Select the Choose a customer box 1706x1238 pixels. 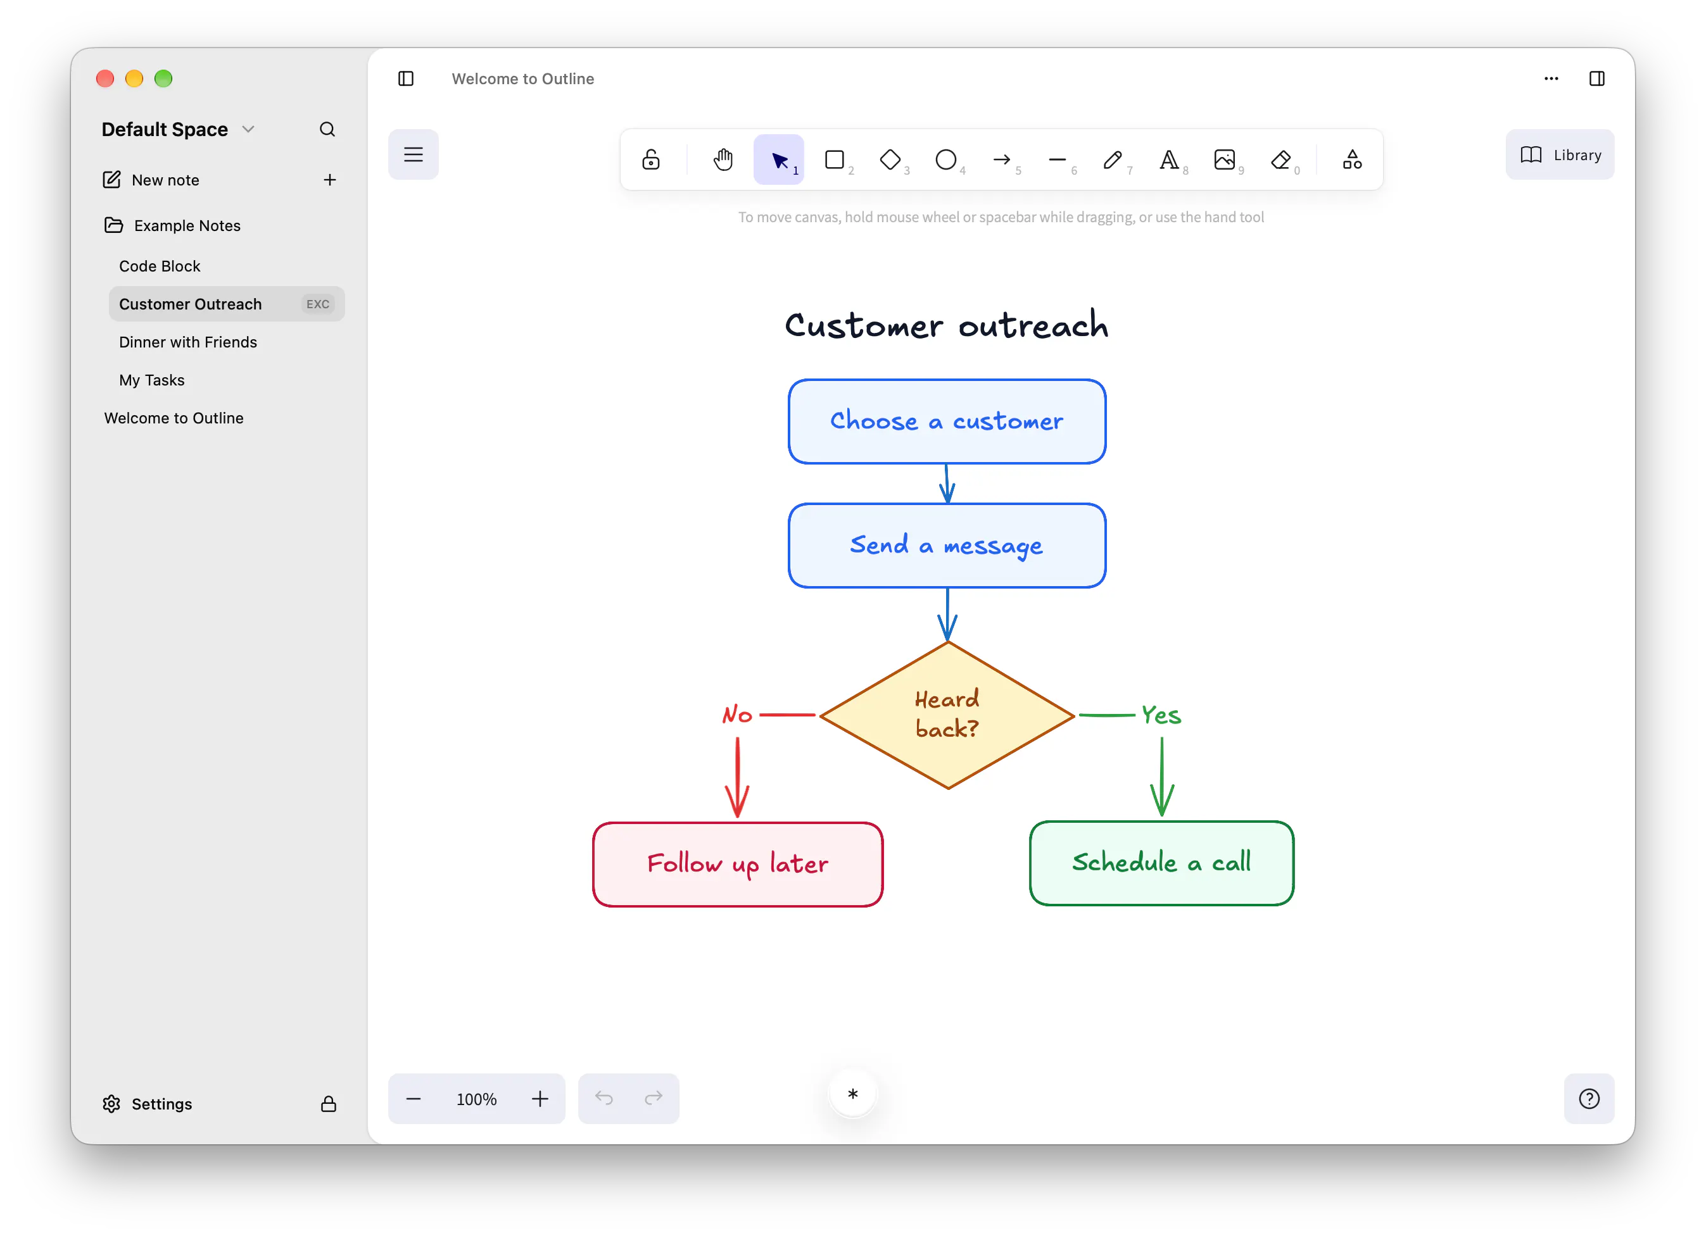947,421
